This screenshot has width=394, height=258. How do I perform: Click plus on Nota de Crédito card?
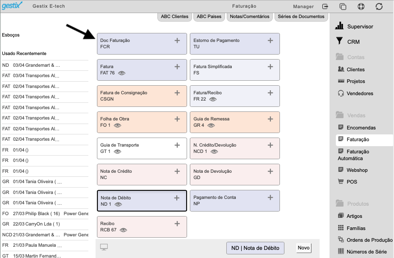point(177,171)
